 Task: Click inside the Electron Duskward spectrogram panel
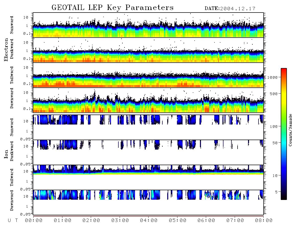click(x=148, y=50)
